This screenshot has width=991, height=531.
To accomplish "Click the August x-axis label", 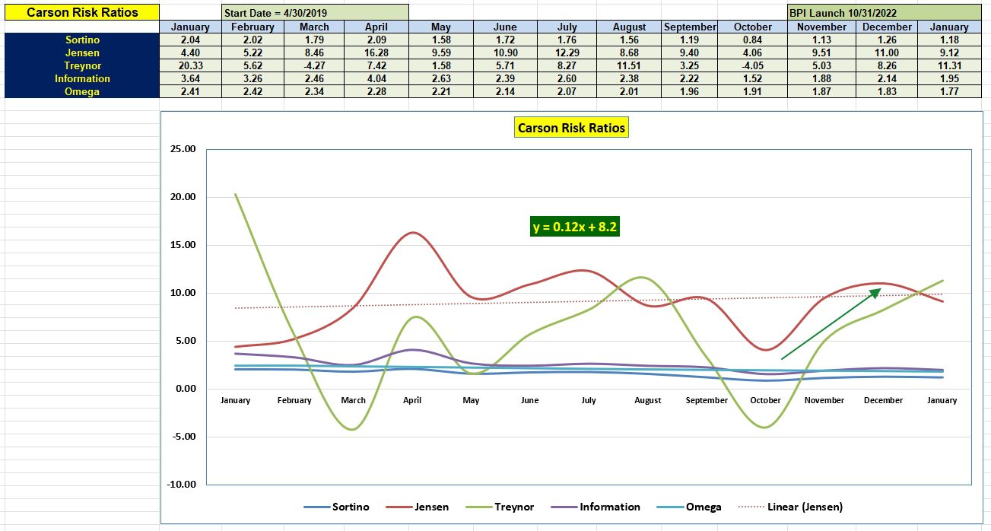I will coord(648,400).
